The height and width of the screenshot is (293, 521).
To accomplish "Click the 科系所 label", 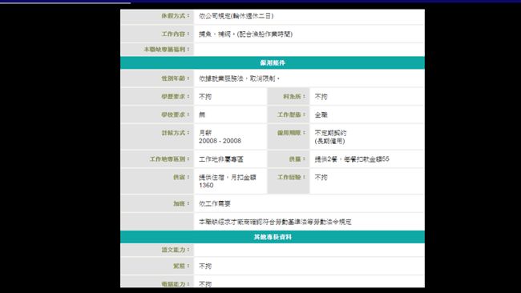I will pyautogui.click(x=294, y=96).
